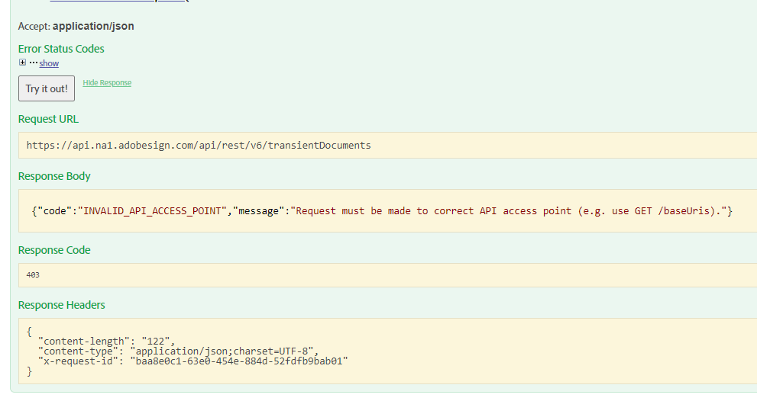The height and width of the screenshot is (401, 757).
Task: Click the "Response Code" heading
Action: (x=54, y=250)
